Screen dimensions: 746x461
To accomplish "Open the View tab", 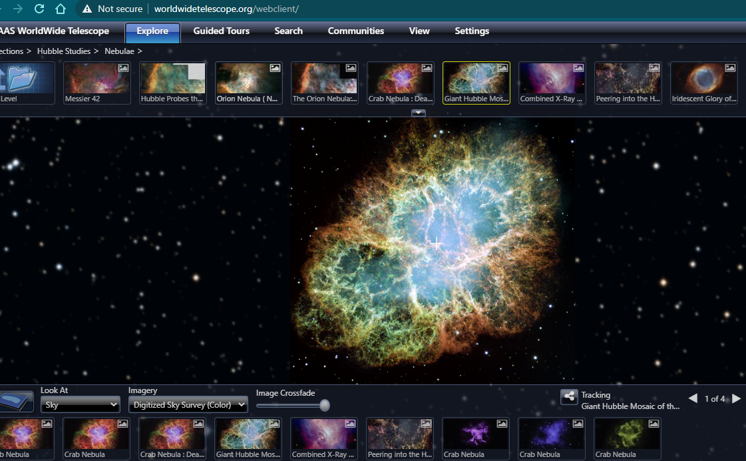I will [x=419, y=31].
